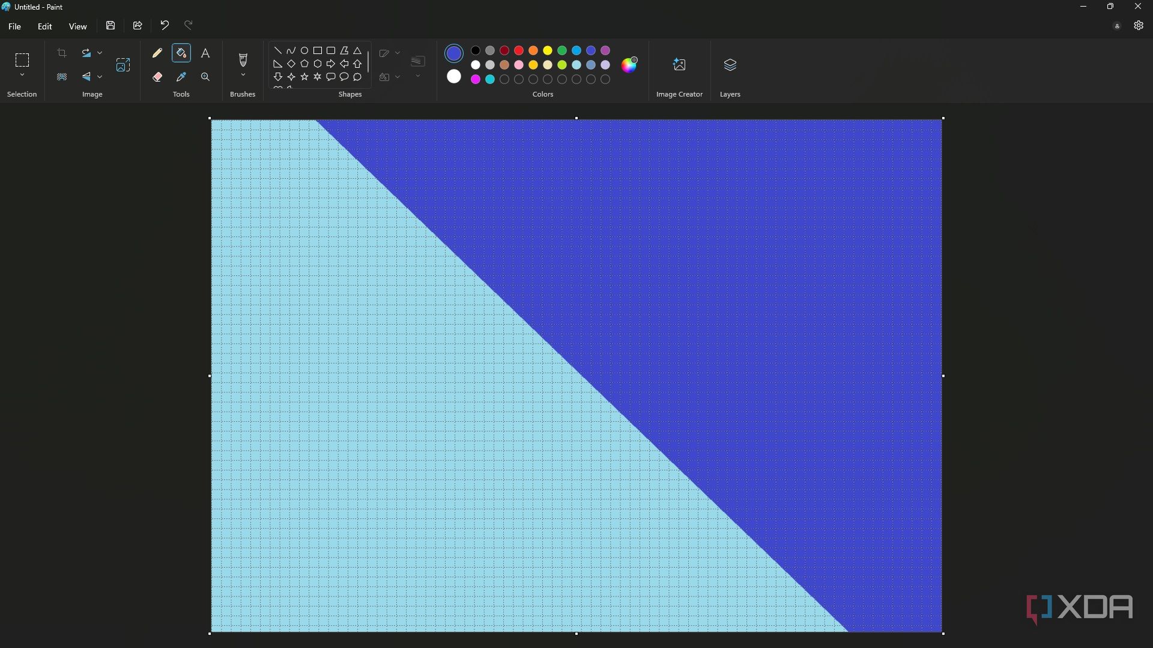Open the File menu

[x=14, y=26]
